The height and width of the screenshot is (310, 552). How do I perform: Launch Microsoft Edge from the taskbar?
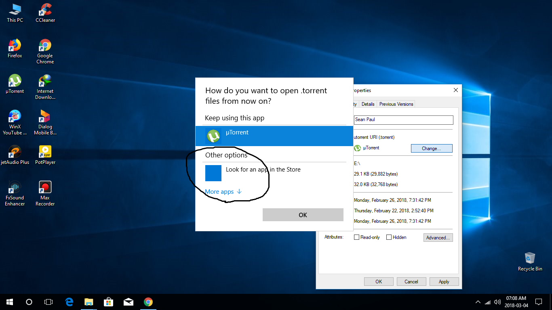pyautogui.click(x=69, y=302)
